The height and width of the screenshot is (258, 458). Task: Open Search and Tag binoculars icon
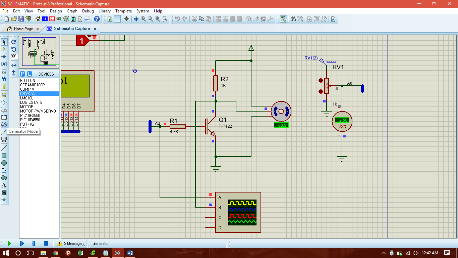pos(293,19)
